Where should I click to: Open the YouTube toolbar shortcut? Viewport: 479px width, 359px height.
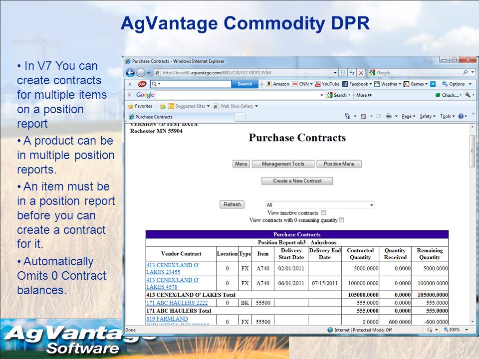[327, 84]
